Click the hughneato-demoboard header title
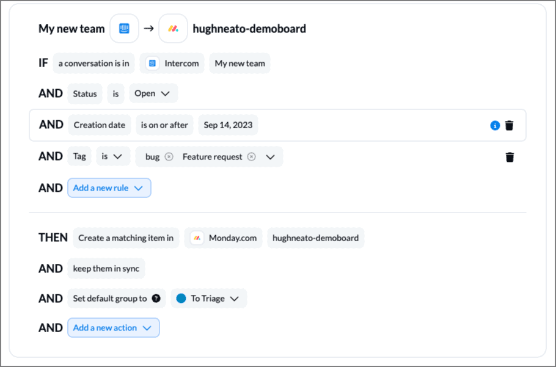This screenshot has height=367, width=556. (249, 28)
